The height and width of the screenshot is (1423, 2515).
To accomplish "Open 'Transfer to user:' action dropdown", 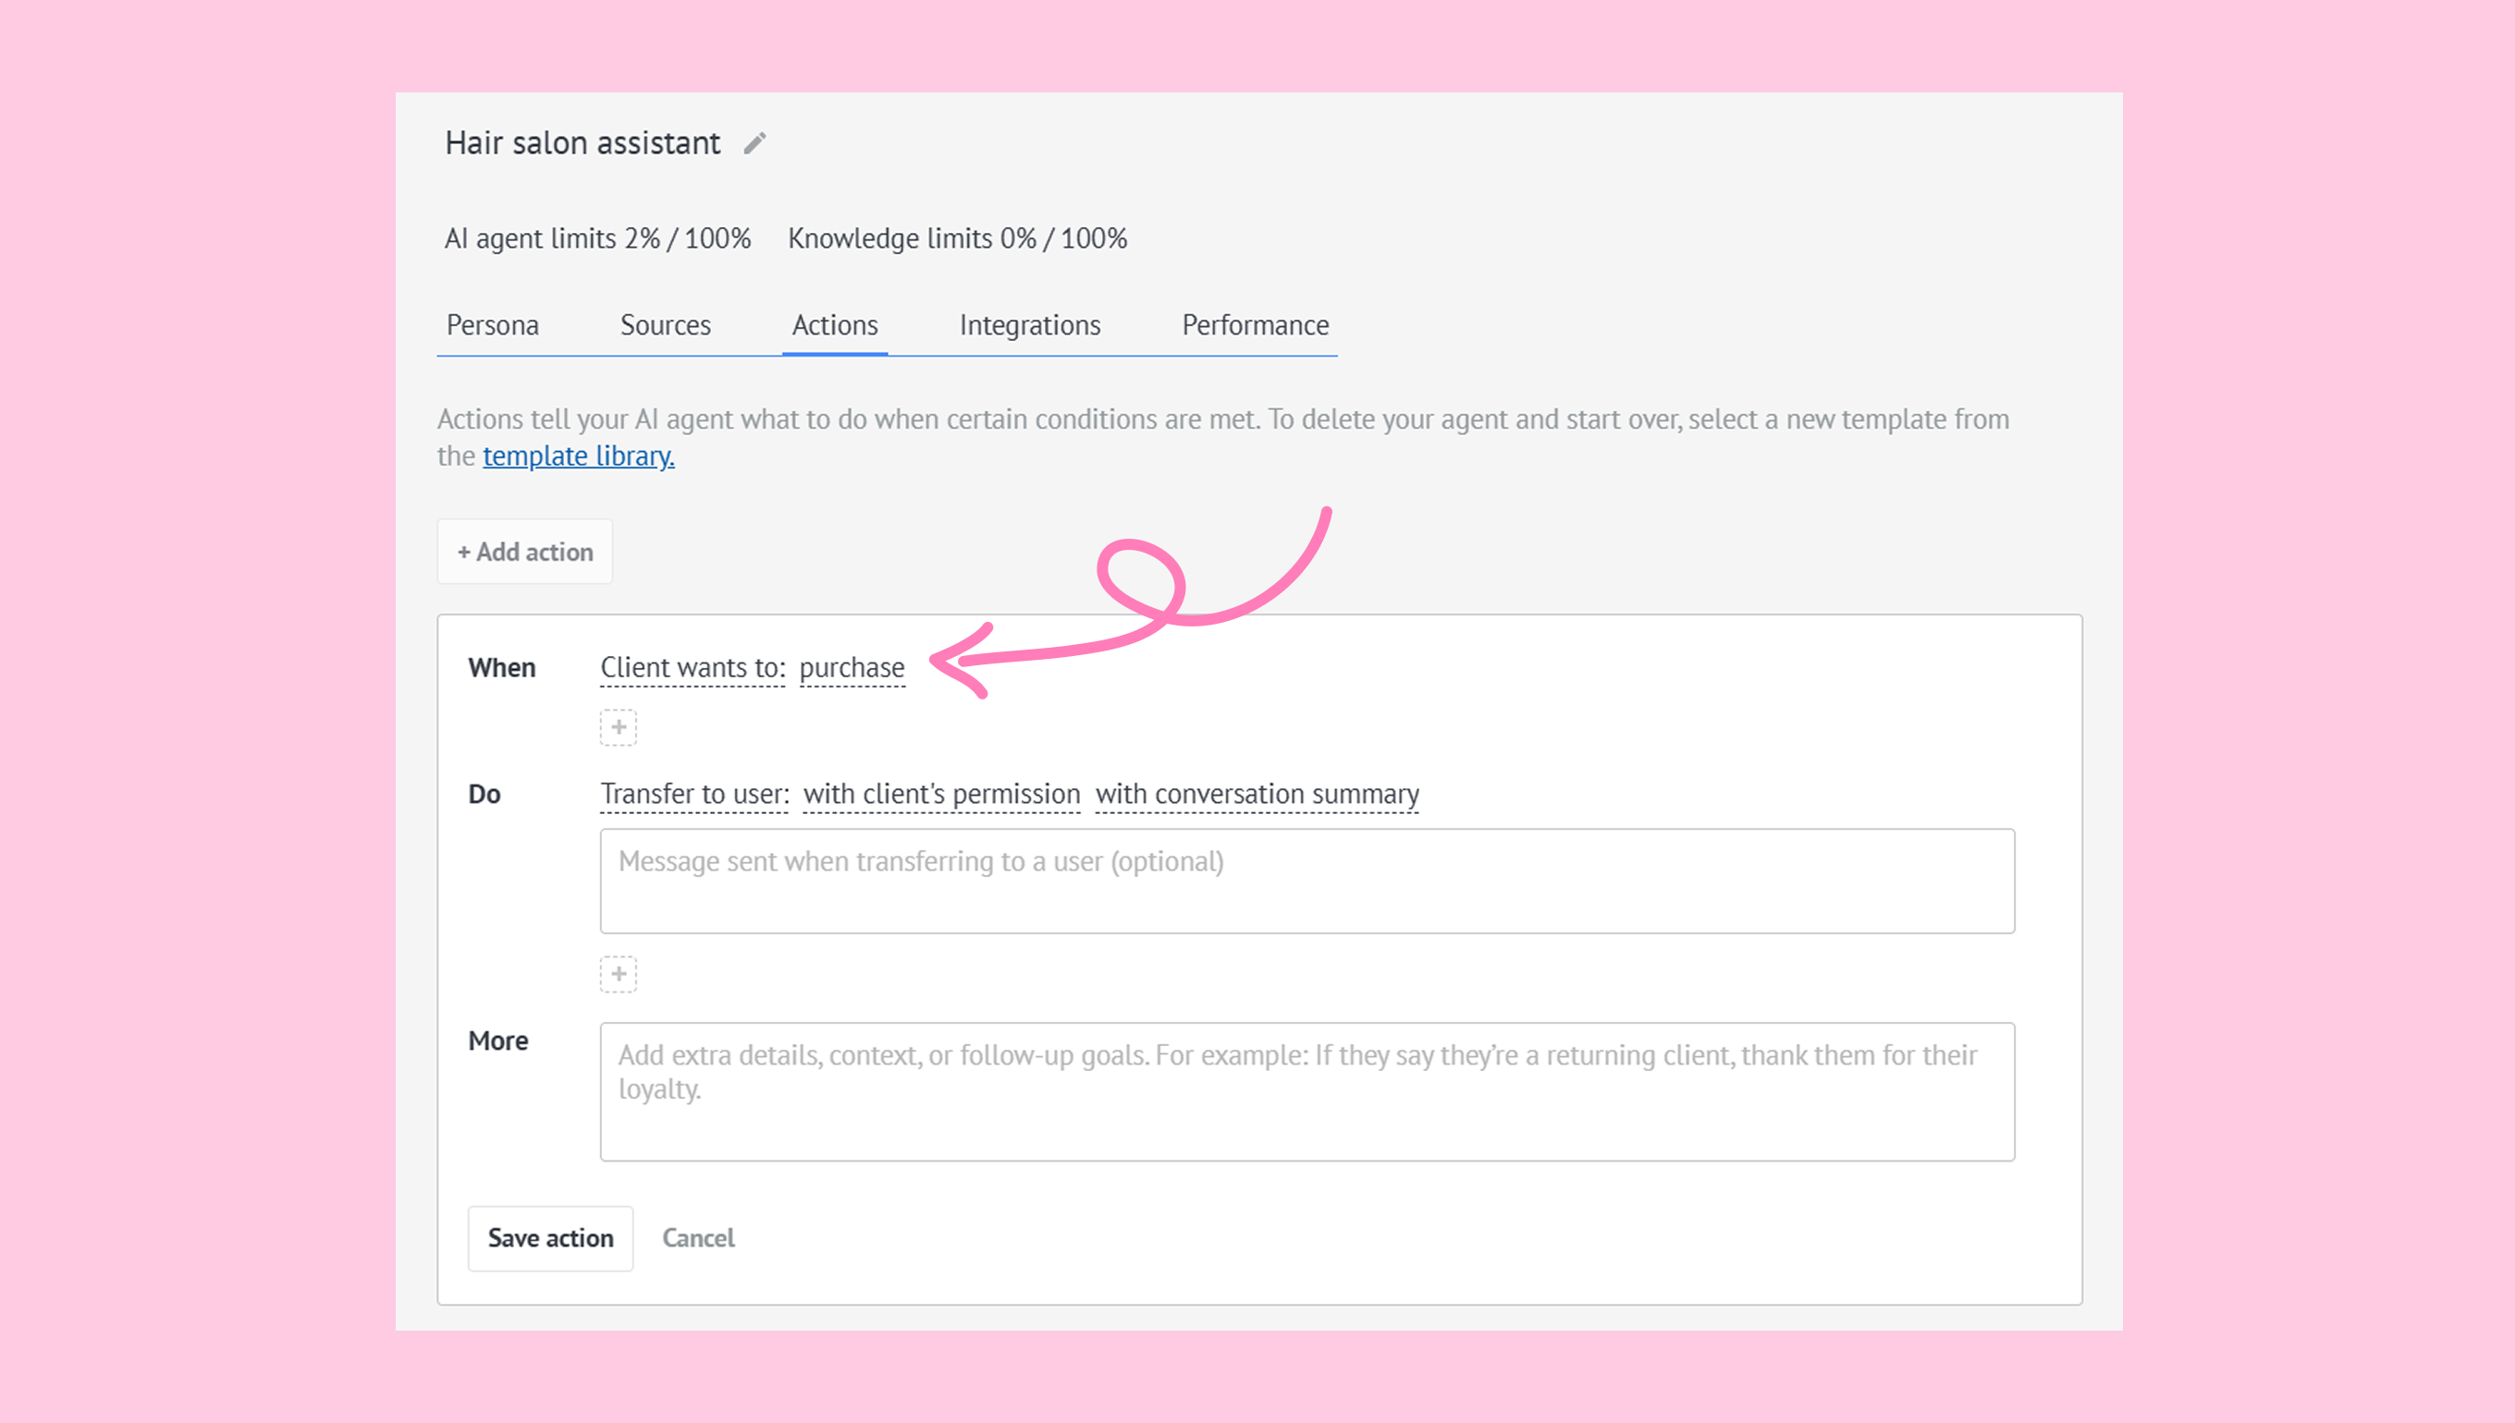I will [694, 795].
